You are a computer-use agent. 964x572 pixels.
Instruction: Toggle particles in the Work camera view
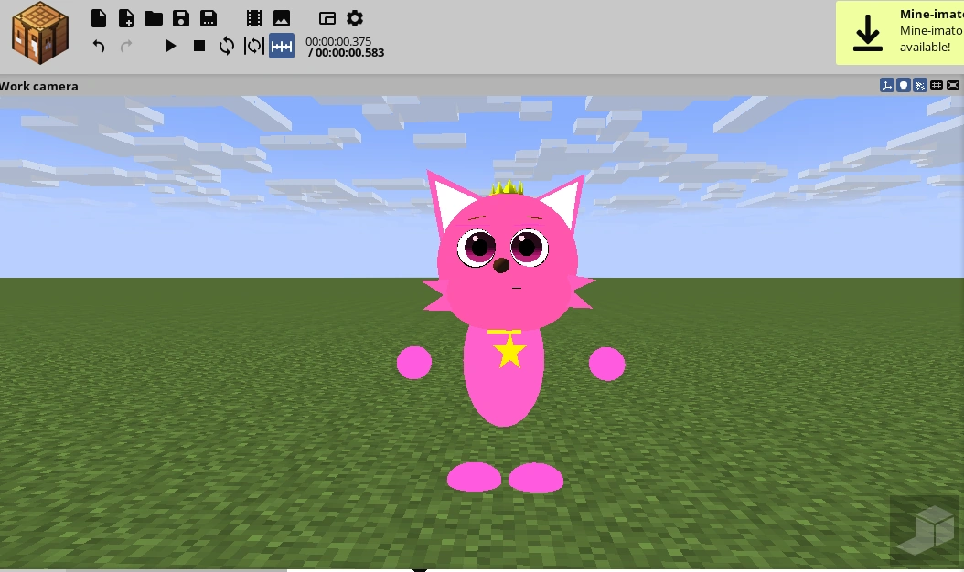(920, 84)
